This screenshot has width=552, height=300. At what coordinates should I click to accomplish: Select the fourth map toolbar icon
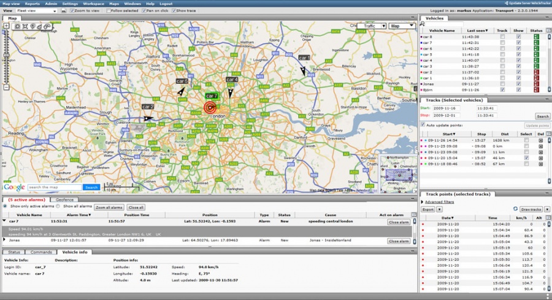[39, 26]
